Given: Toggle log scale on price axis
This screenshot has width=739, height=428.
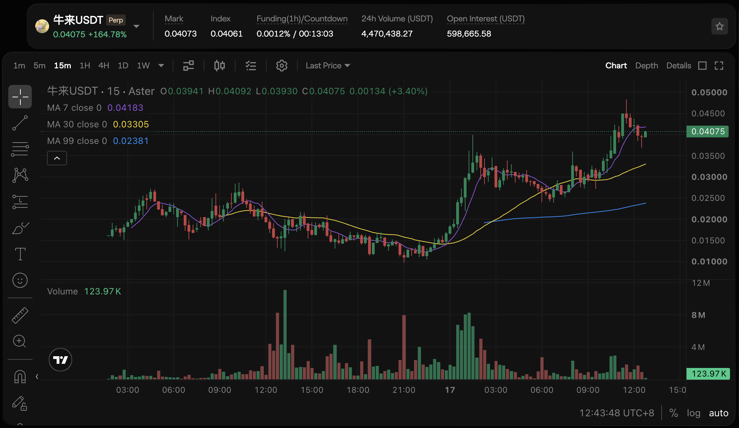Looking at the screenshot, I should click(693, 413).
